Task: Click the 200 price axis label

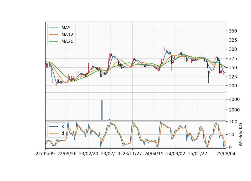Action: 233,86
